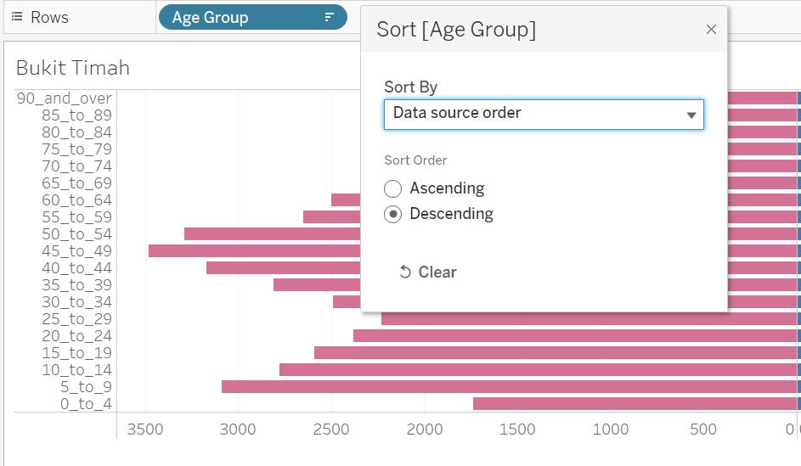Select the 45_to_49 row header
Screen dimensions: 801x466
pyautogui.click(x=76, y=251)
